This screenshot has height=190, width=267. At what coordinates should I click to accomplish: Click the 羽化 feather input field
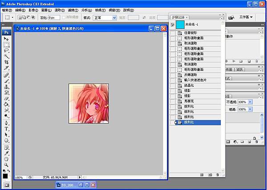click(54, 17)
